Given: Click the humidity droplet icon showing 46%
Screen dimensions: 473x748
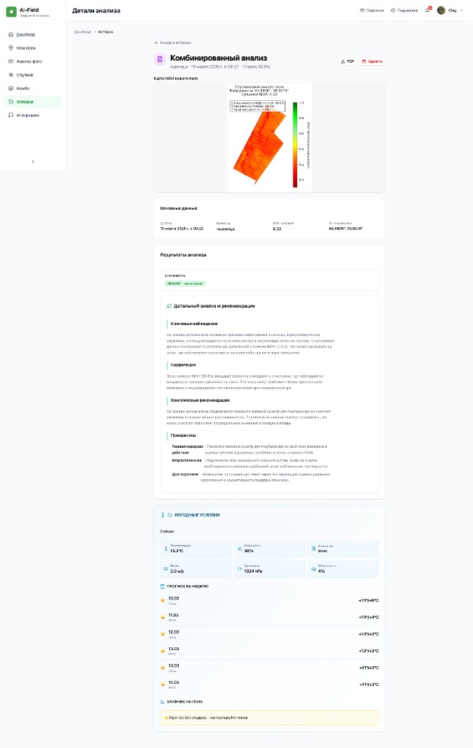Looking at the screenshot, I should click(x=239, y=547).
